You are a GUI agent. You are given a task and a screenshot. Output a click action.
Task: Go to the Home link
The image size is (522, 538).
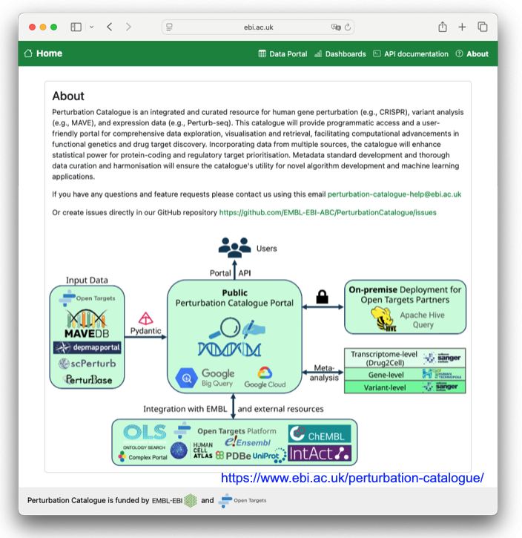tap(49, 53)
